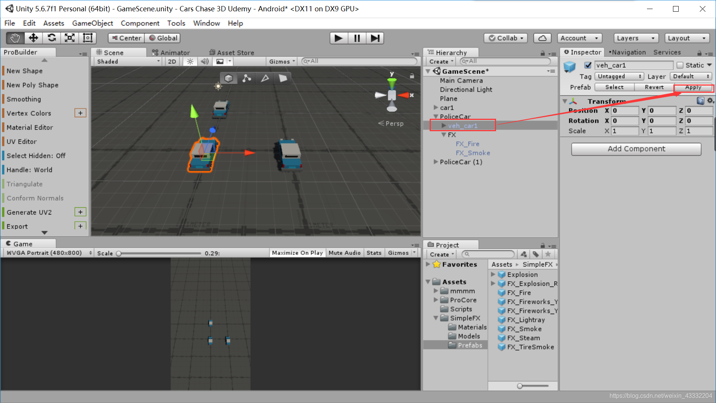
Task: Open the Component menu
Action: [140, 23]
